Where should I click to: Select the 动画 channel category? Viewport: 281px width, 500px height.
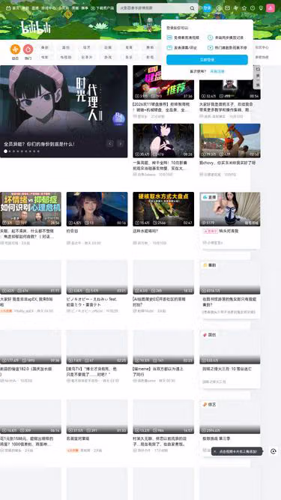tap(108, 47)
